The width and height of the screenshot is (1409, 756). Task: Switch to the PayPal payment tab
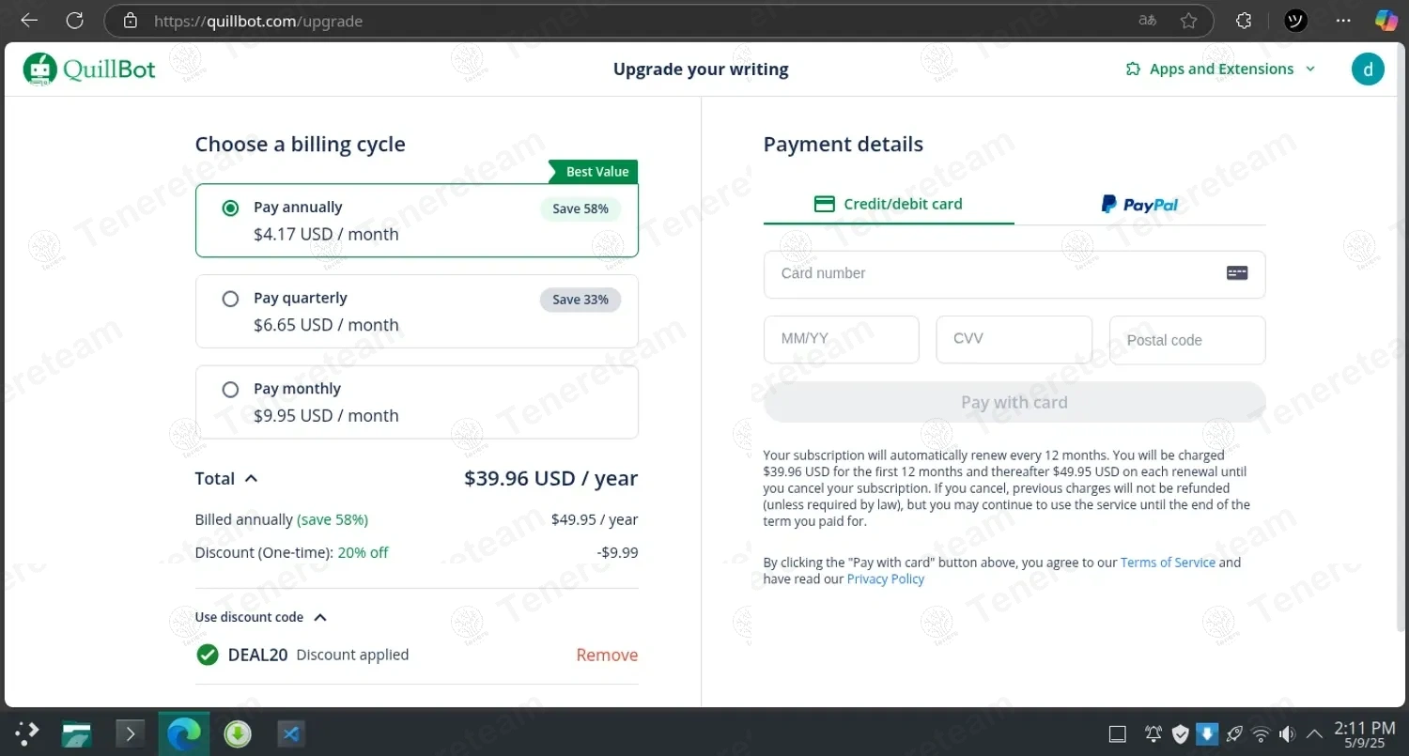1139,204
